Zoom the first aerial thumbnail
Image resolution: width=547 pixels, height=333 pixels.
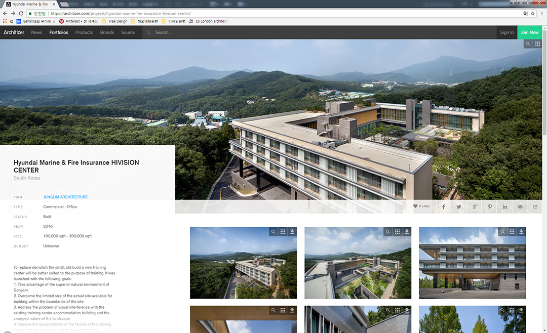273,231
